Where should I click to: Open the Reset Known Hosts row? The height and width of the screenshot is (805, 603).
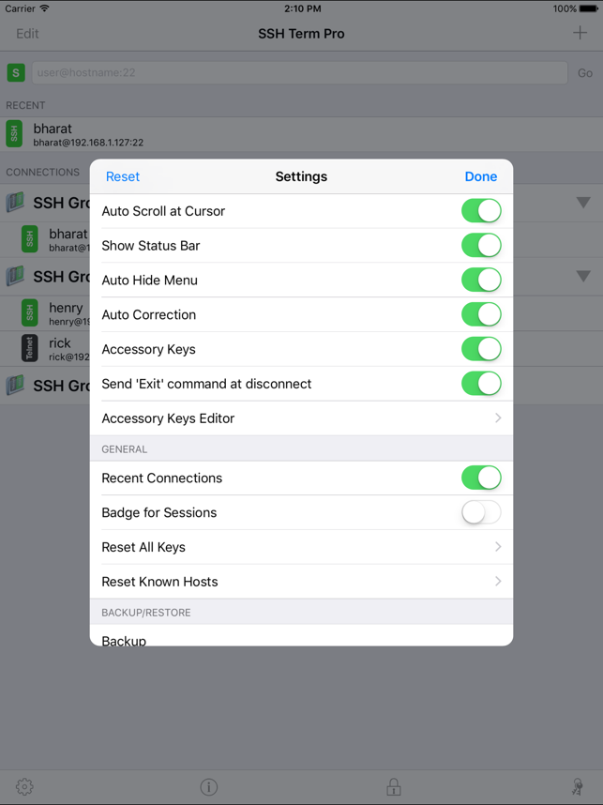click(301, 581)
